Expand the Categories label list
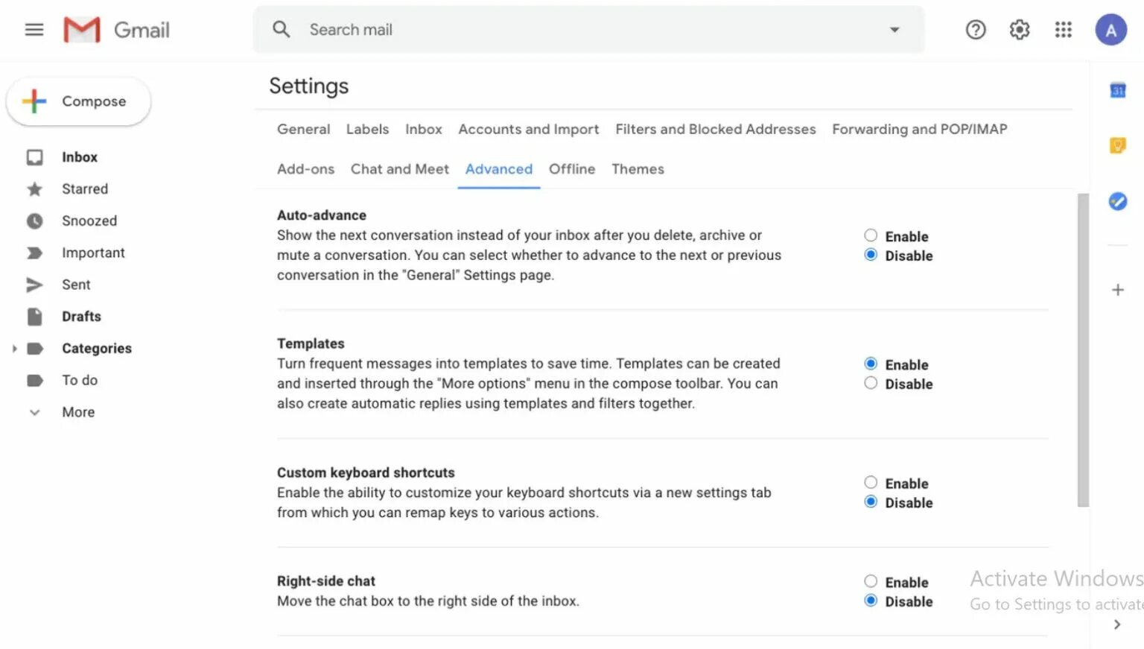The image size is (1144, 649). (14, 348)
